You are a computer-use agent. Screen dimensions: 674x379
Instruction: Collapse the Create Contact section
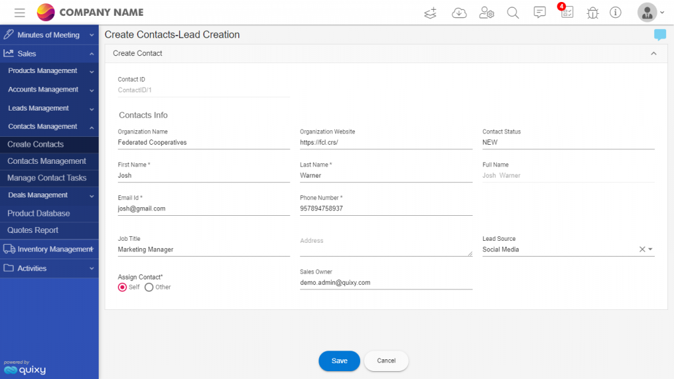click(x=654, y=54)
